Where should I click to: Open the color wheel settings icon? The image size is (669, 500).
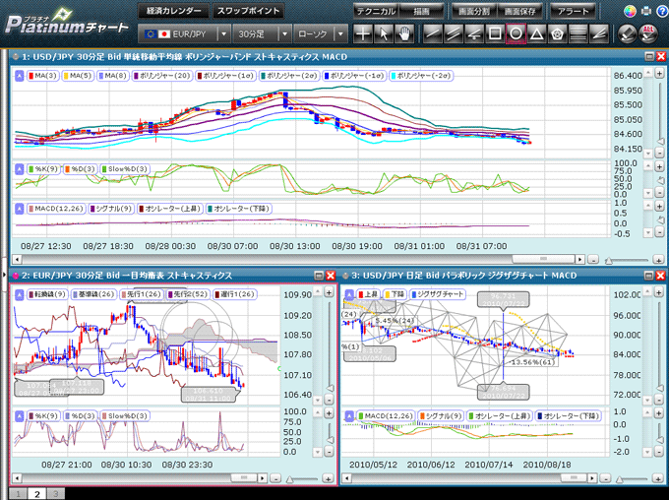(x=631, y=12)
